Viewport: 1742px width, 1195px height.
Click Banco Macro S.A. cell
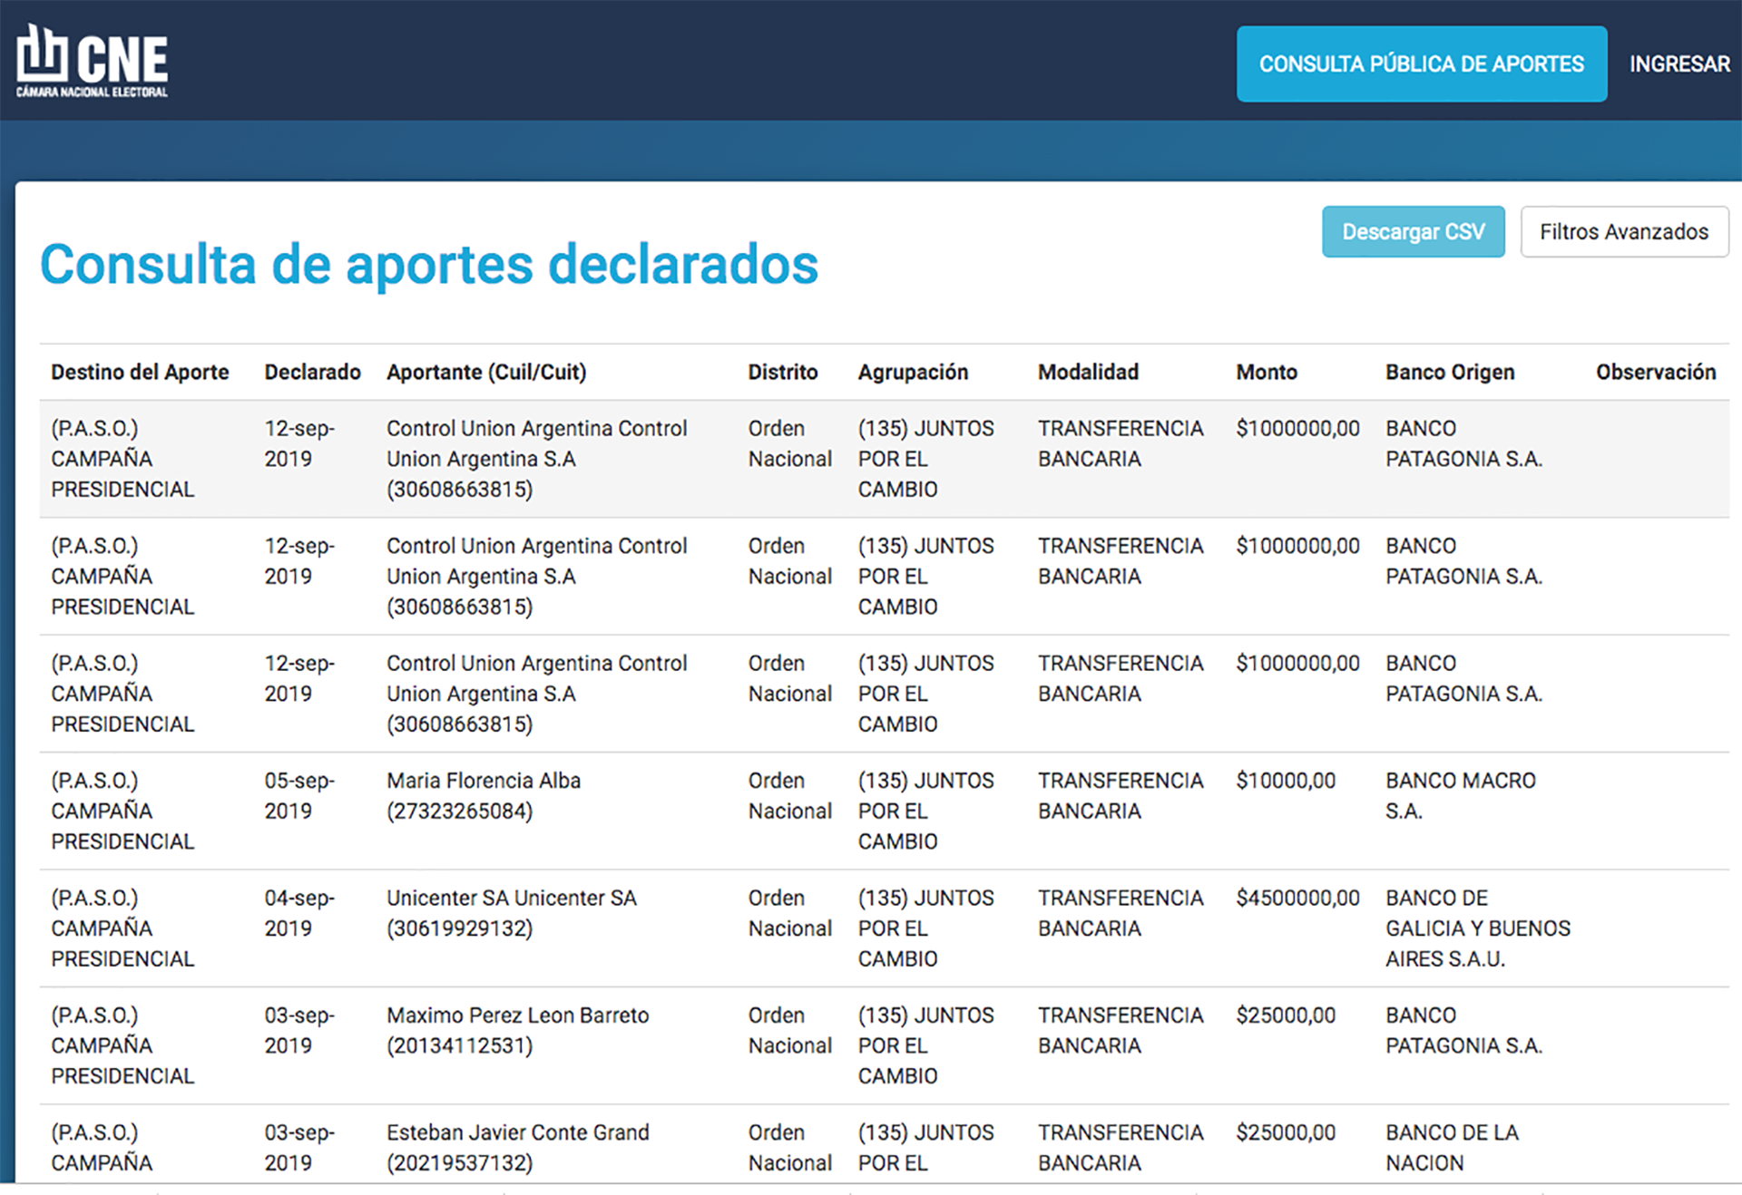click(1461, 795)
